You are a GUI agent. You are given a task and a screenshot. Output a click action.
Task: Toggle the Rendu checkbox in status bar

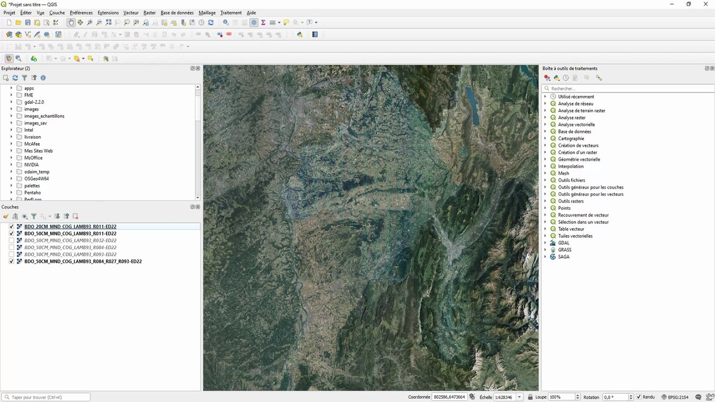(x=639, y=397)
